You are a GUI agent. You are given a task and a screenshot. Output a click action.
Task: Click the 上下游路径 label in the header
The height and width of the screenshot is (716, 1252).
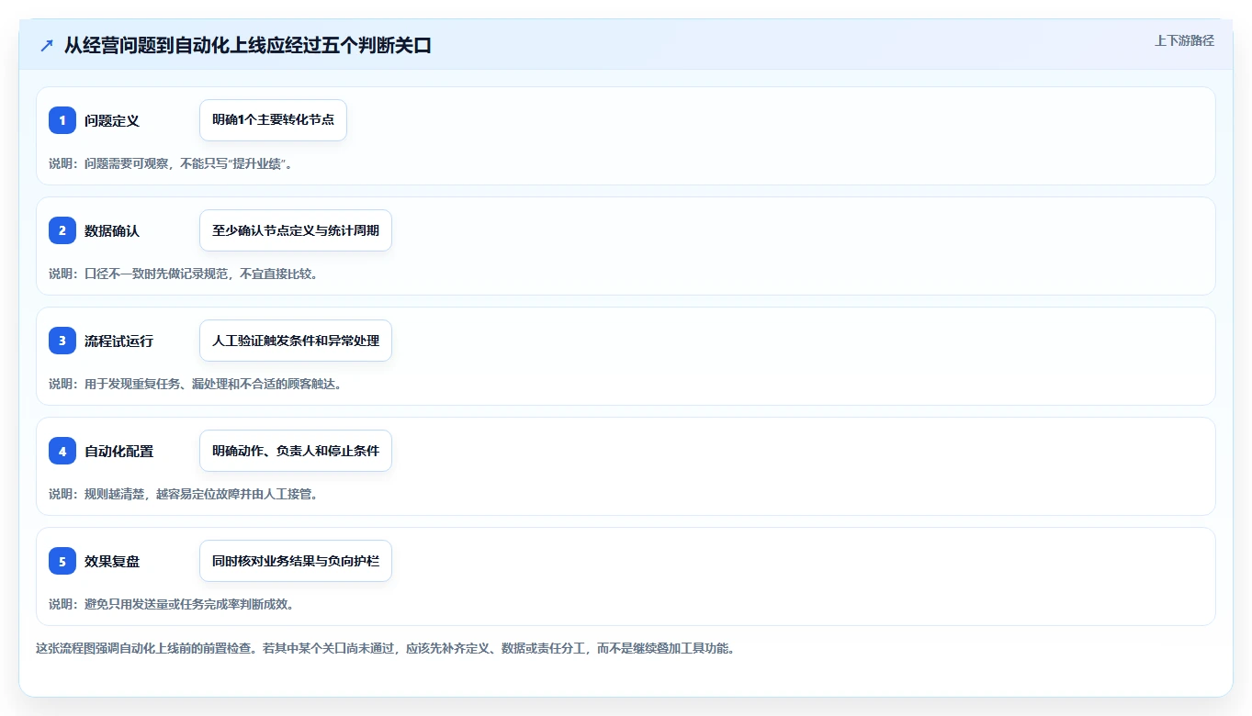tap(1184, 40)
